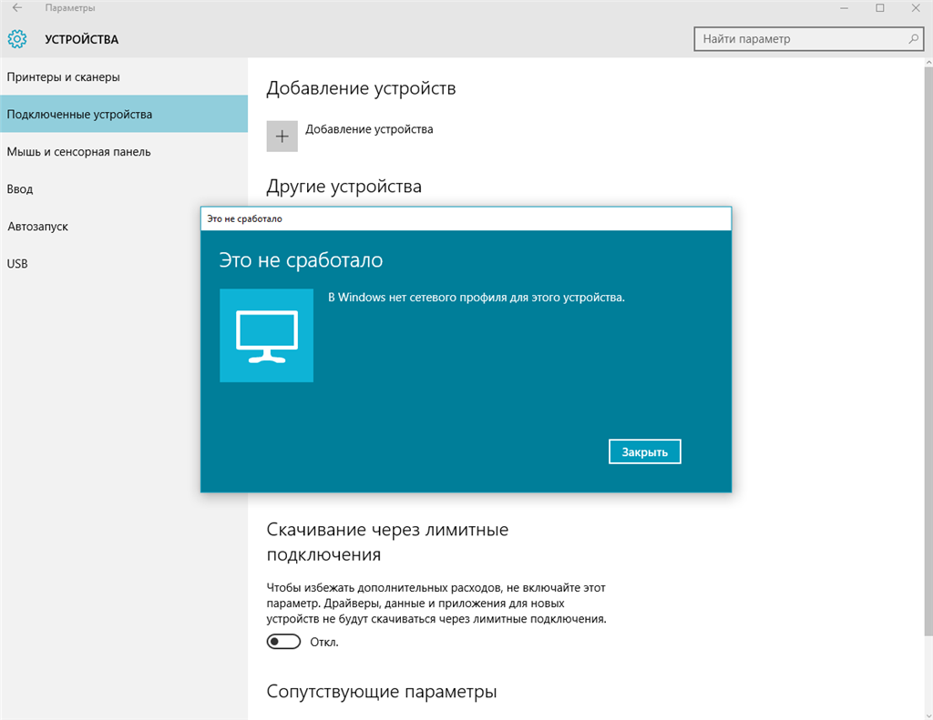Click the dialog heading Это не сработало
The image size is (933, 720).
pos(301,259)
